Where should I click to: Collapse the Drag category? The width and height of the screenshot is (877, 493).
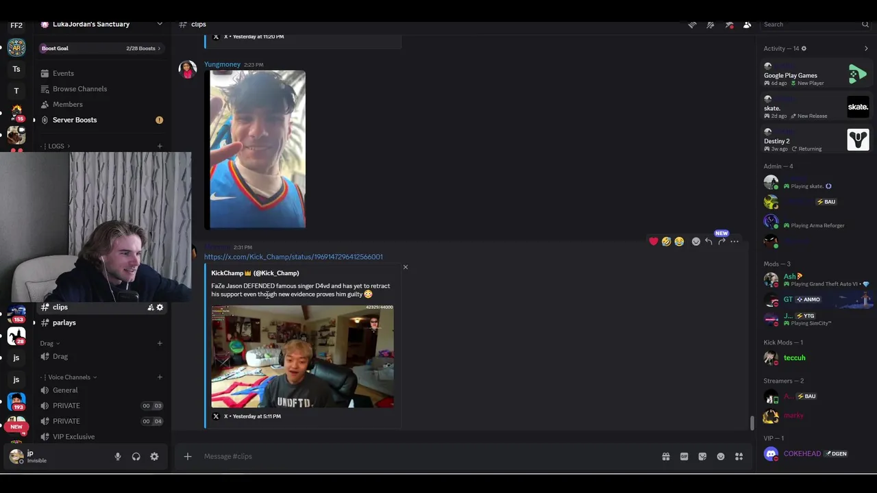tap(49, 343)
